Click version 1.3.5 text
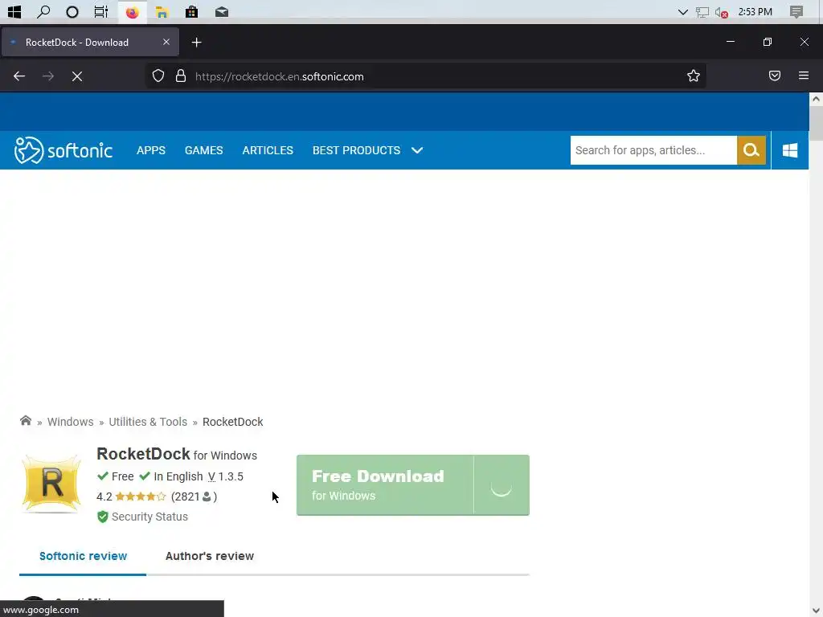The height and width of the screenshot is (617, 823). click(226, 476)
